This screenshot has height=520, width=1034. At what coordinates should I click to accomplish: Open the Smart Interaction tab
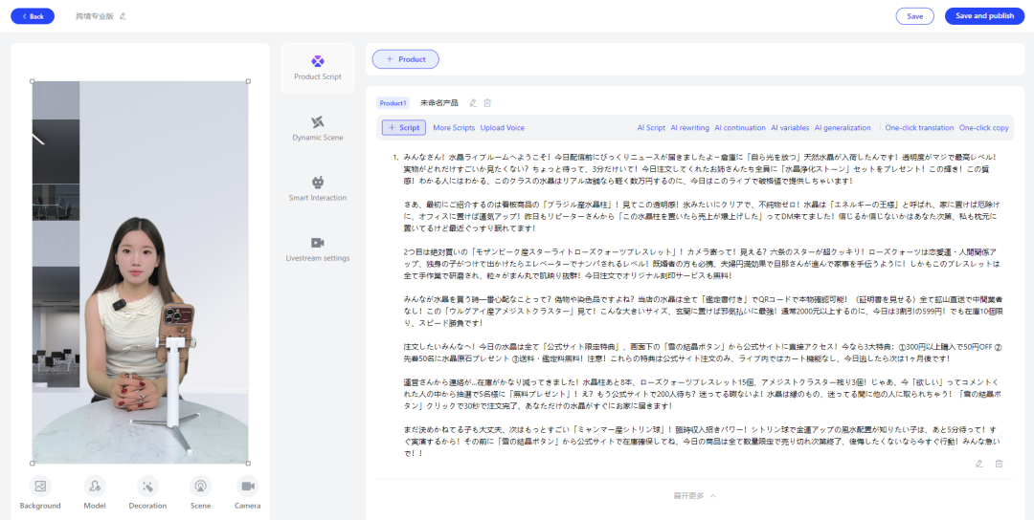(x=318, y=189)
